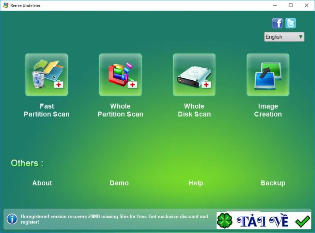
Task: Click the blue information icon
Action: (12, 219)
